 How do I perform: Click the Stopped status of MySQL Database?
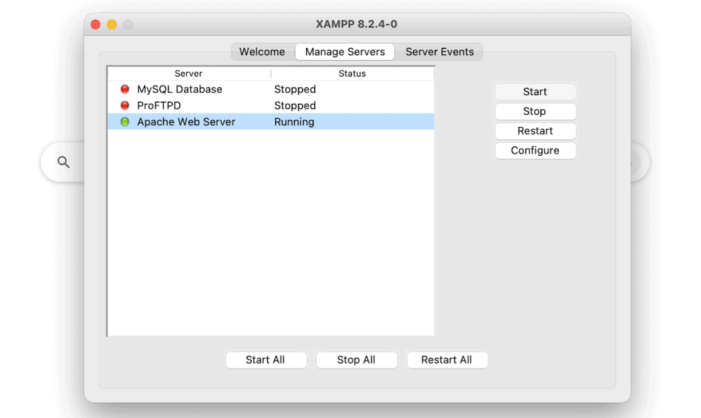coord(295,89)
